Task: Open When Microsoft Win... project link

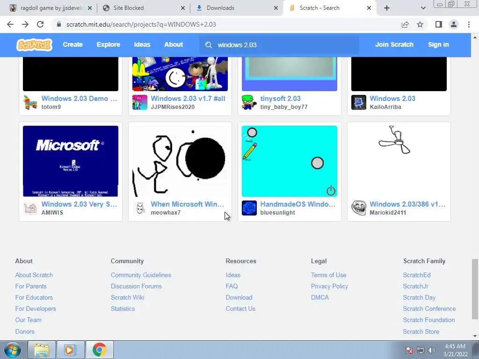Action: click(187, 204)
